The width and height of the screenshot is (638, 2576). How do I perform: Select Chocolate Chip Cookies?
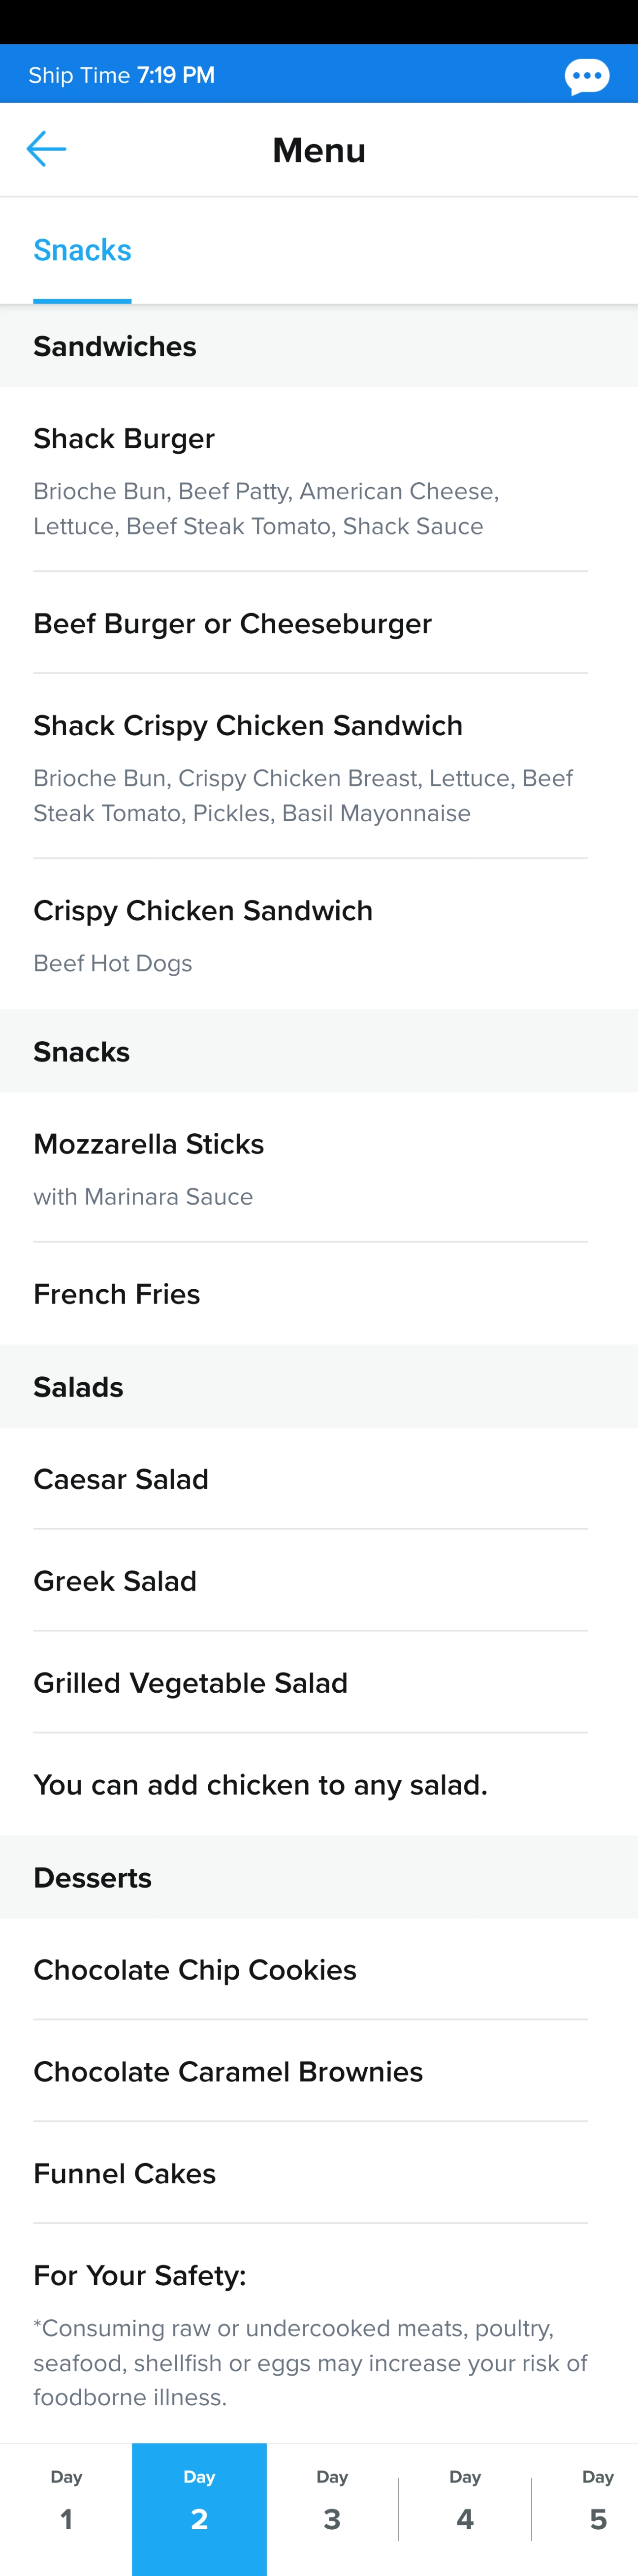(319, 1970)
